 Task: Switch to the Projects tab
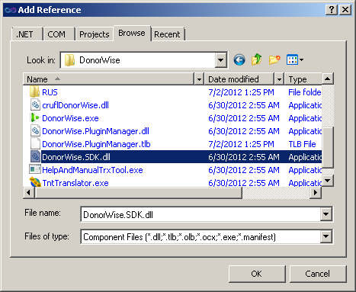click(x=95, y=34)
